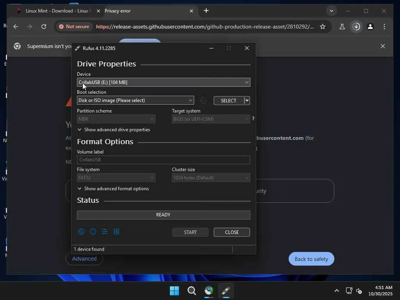Click the taskbar clock and date
The width and height of the screenshot is (400, 300).
pos(380,291)
